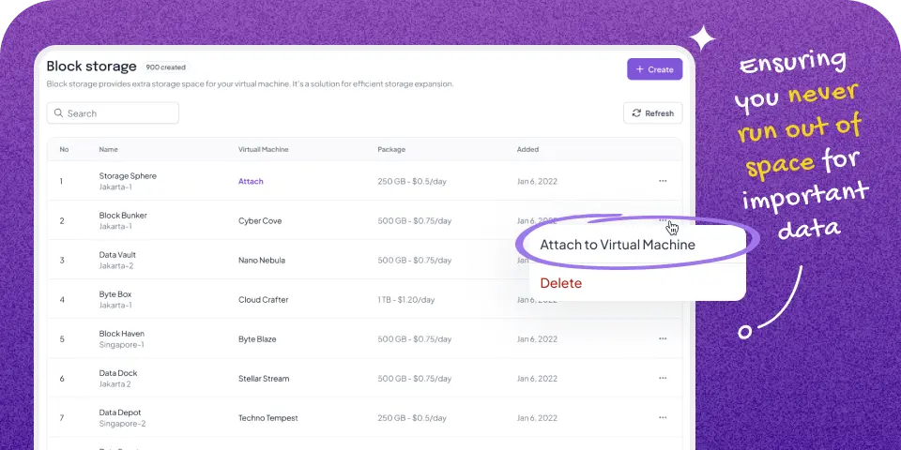The image size is (901, 450).
Task: Click the Name column header
Action: (109, 149)
